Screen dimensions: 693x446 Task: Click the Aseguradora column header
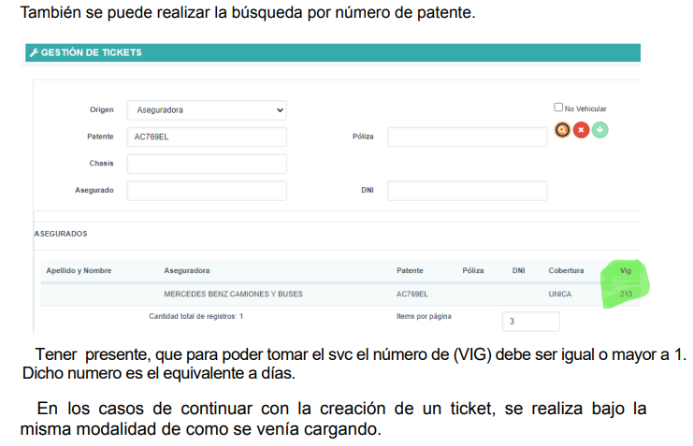click(x=187, y=270)
